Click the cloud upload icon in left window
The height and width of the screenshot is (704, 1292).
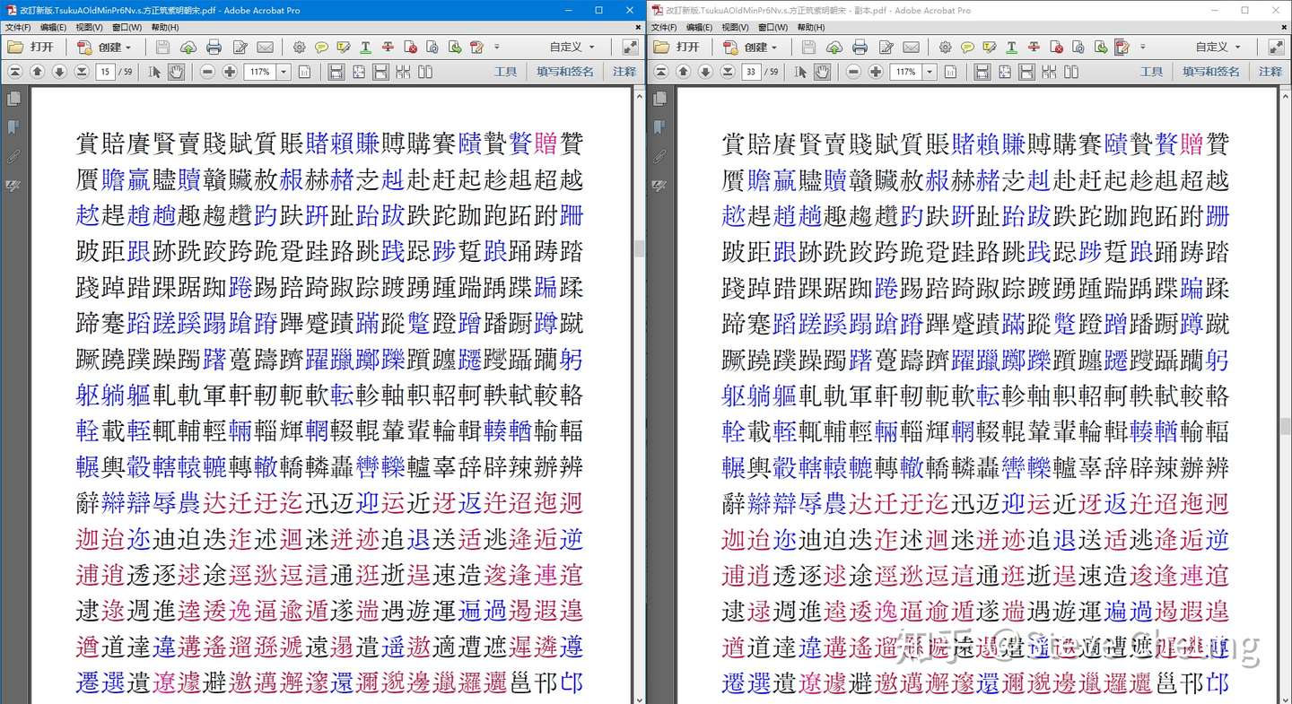[188, 48]
